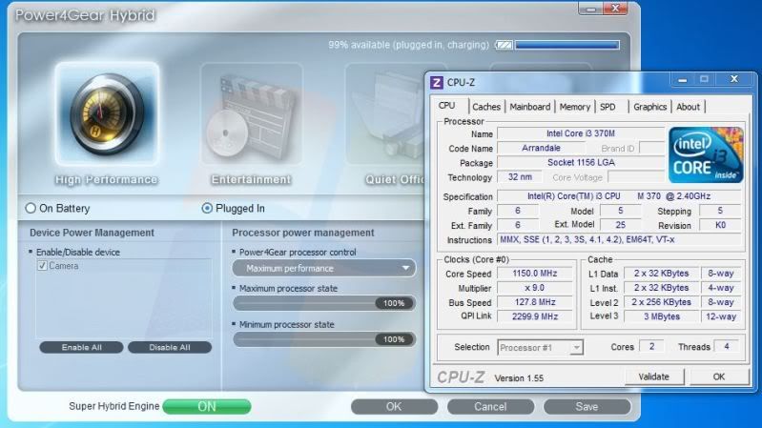
Task: Open the About tab in CPU-Z
Action: point(689,107)
